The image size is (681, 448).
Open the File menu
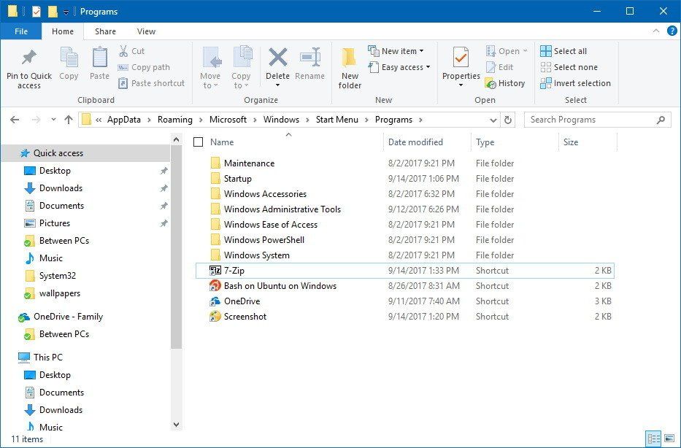click(x=20, y=31)
